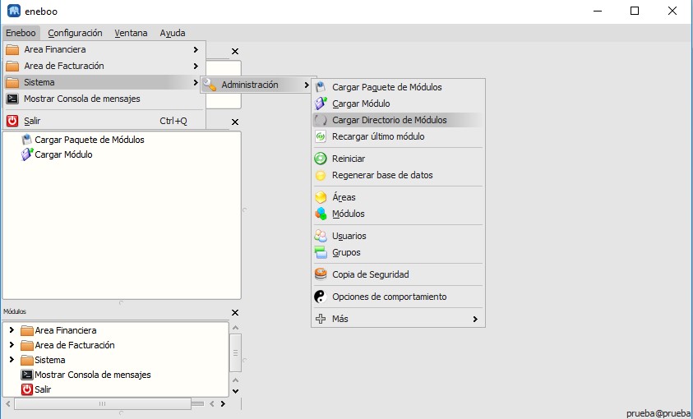Screen dimensions: 693x419
Task: Click the Módulos panel title label
Action: click(x=15, y=311)
